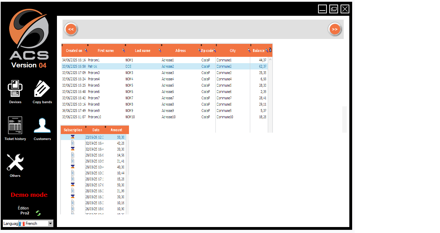
Task: Click the subscription list vertical scrollbar
Action: [128, 158]
